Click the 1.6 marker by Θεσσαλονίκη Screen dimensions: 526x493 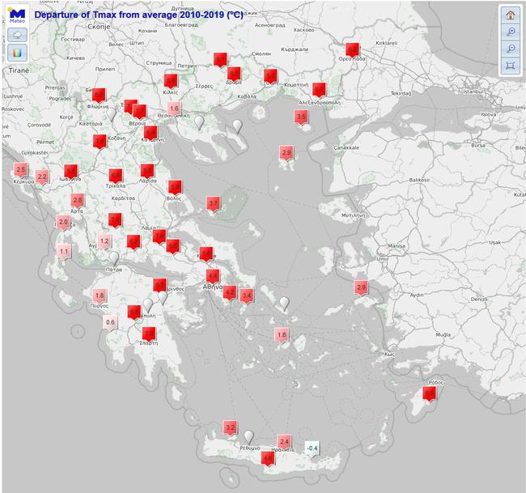click(174, 108)
